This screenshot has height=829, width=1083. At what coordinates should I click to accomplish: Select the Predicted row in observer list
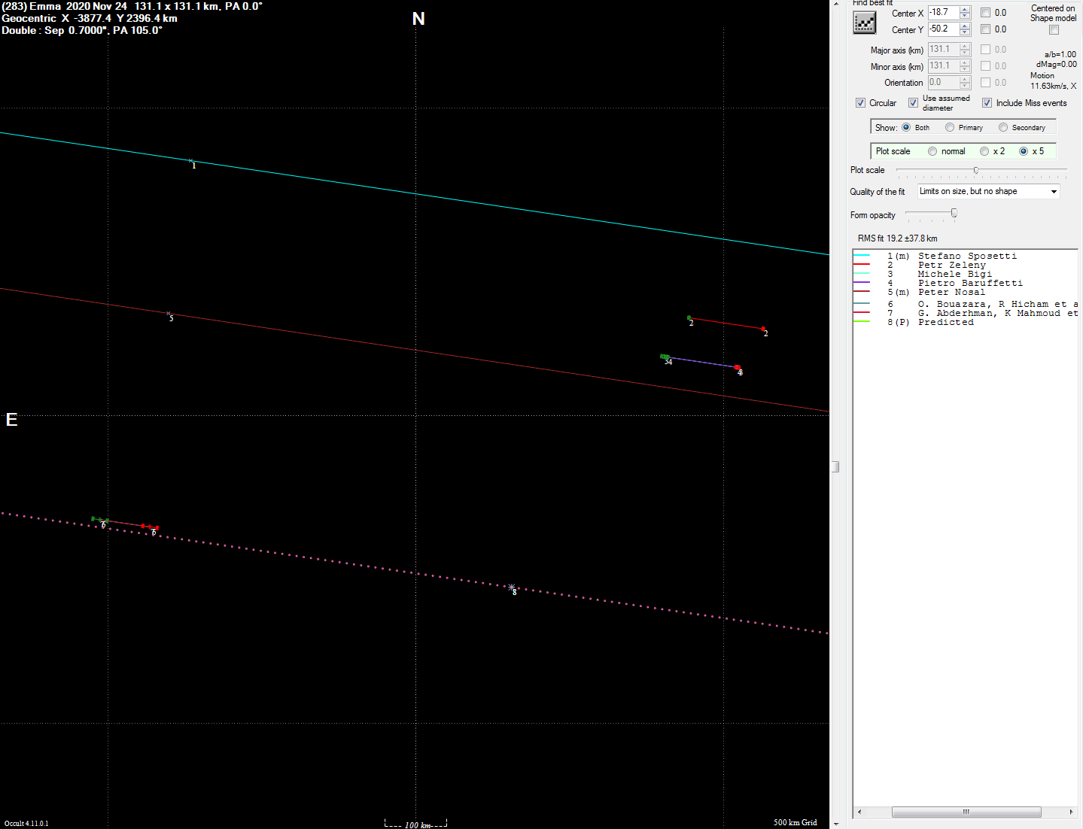(x=966, y=322)
